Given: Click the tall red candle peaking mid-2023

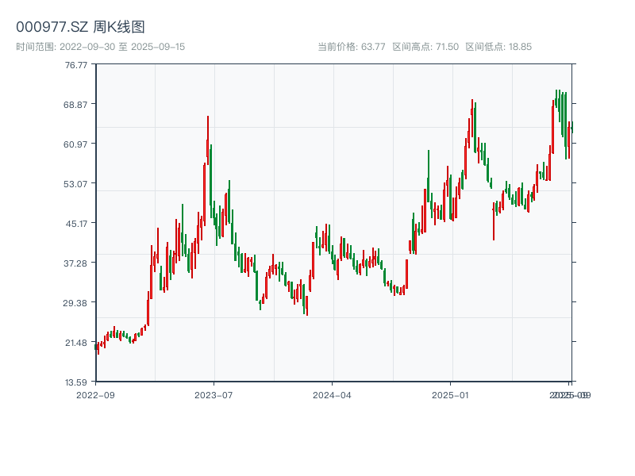Looking at the screenshot, I should tap(208, 140).
